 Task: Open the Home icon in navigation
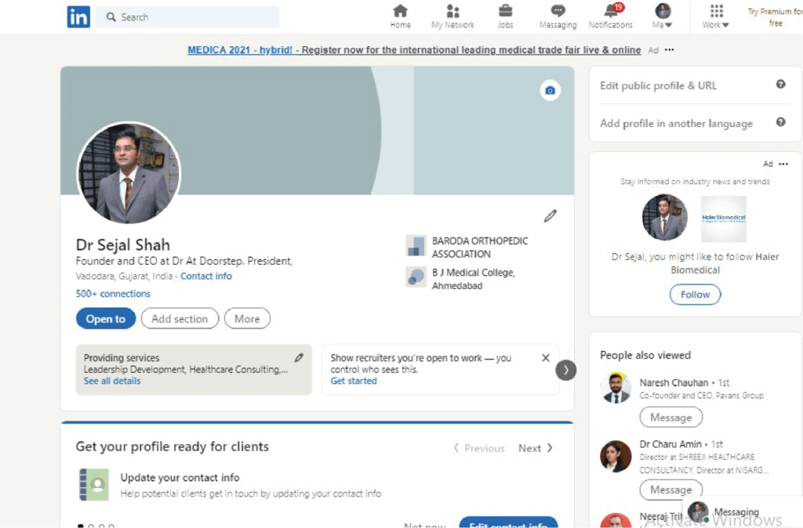pos(400,16)
